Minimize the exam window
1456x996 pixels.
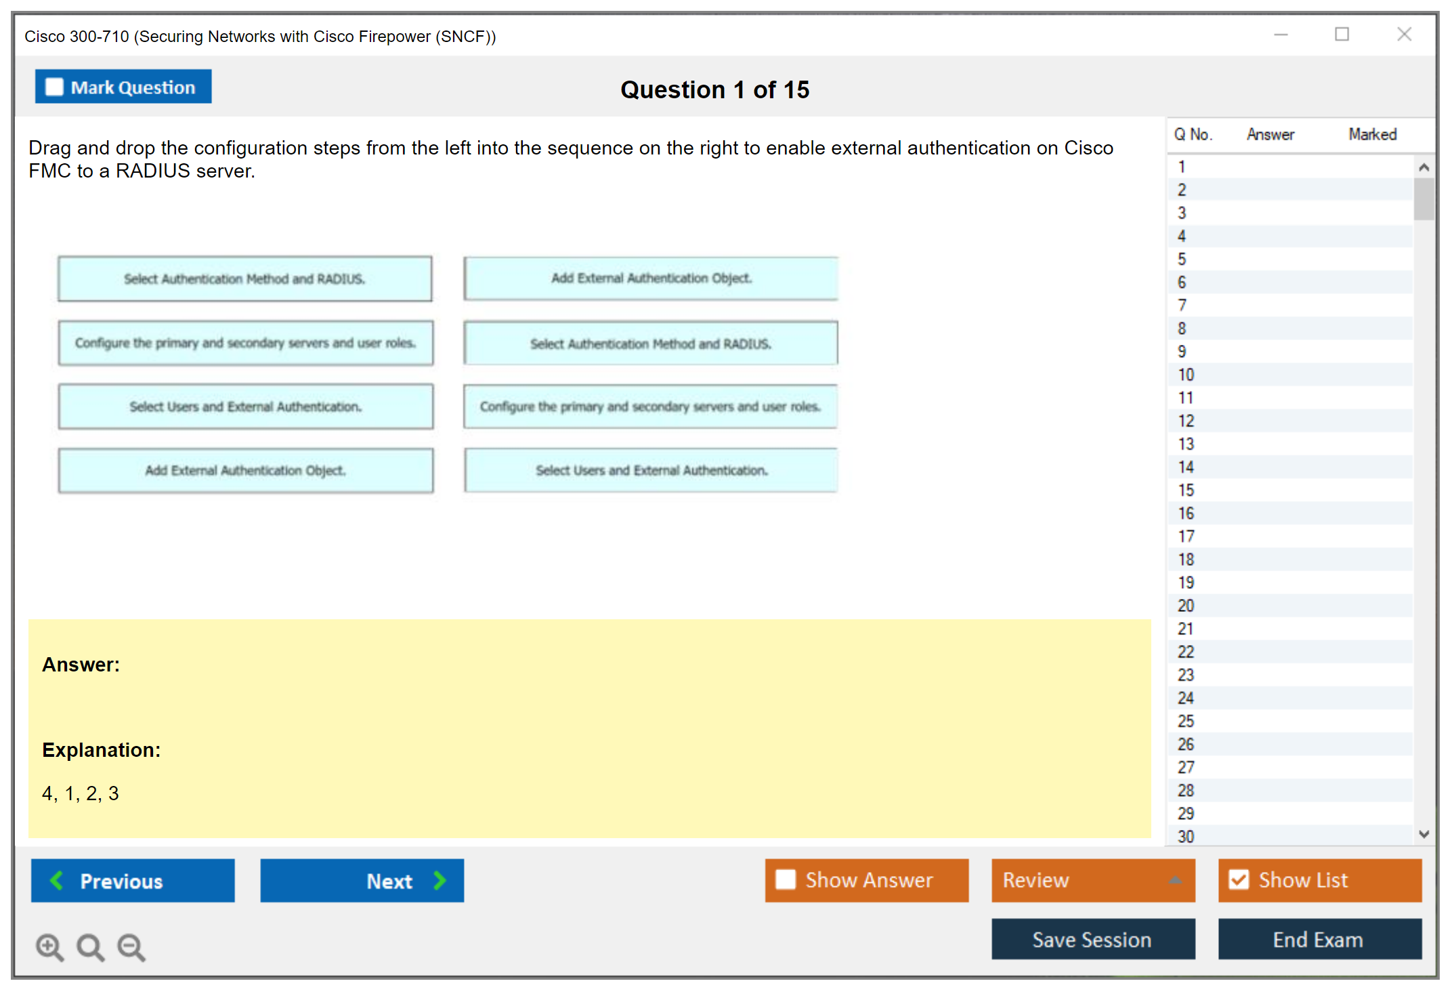(x=1281, y=35)
